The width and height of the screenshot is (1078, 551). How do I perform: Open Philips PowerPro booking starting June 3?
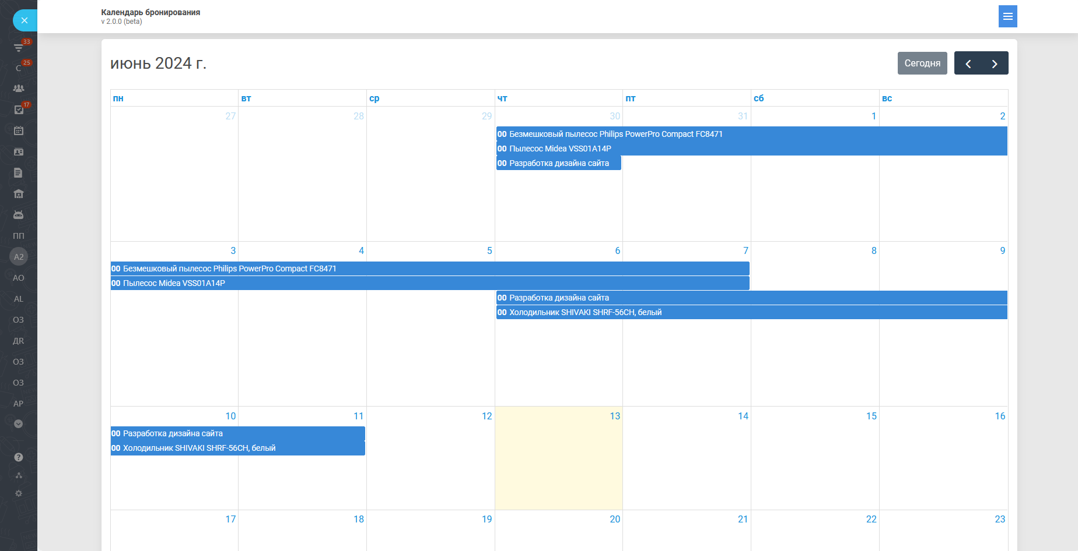point(430,269)
